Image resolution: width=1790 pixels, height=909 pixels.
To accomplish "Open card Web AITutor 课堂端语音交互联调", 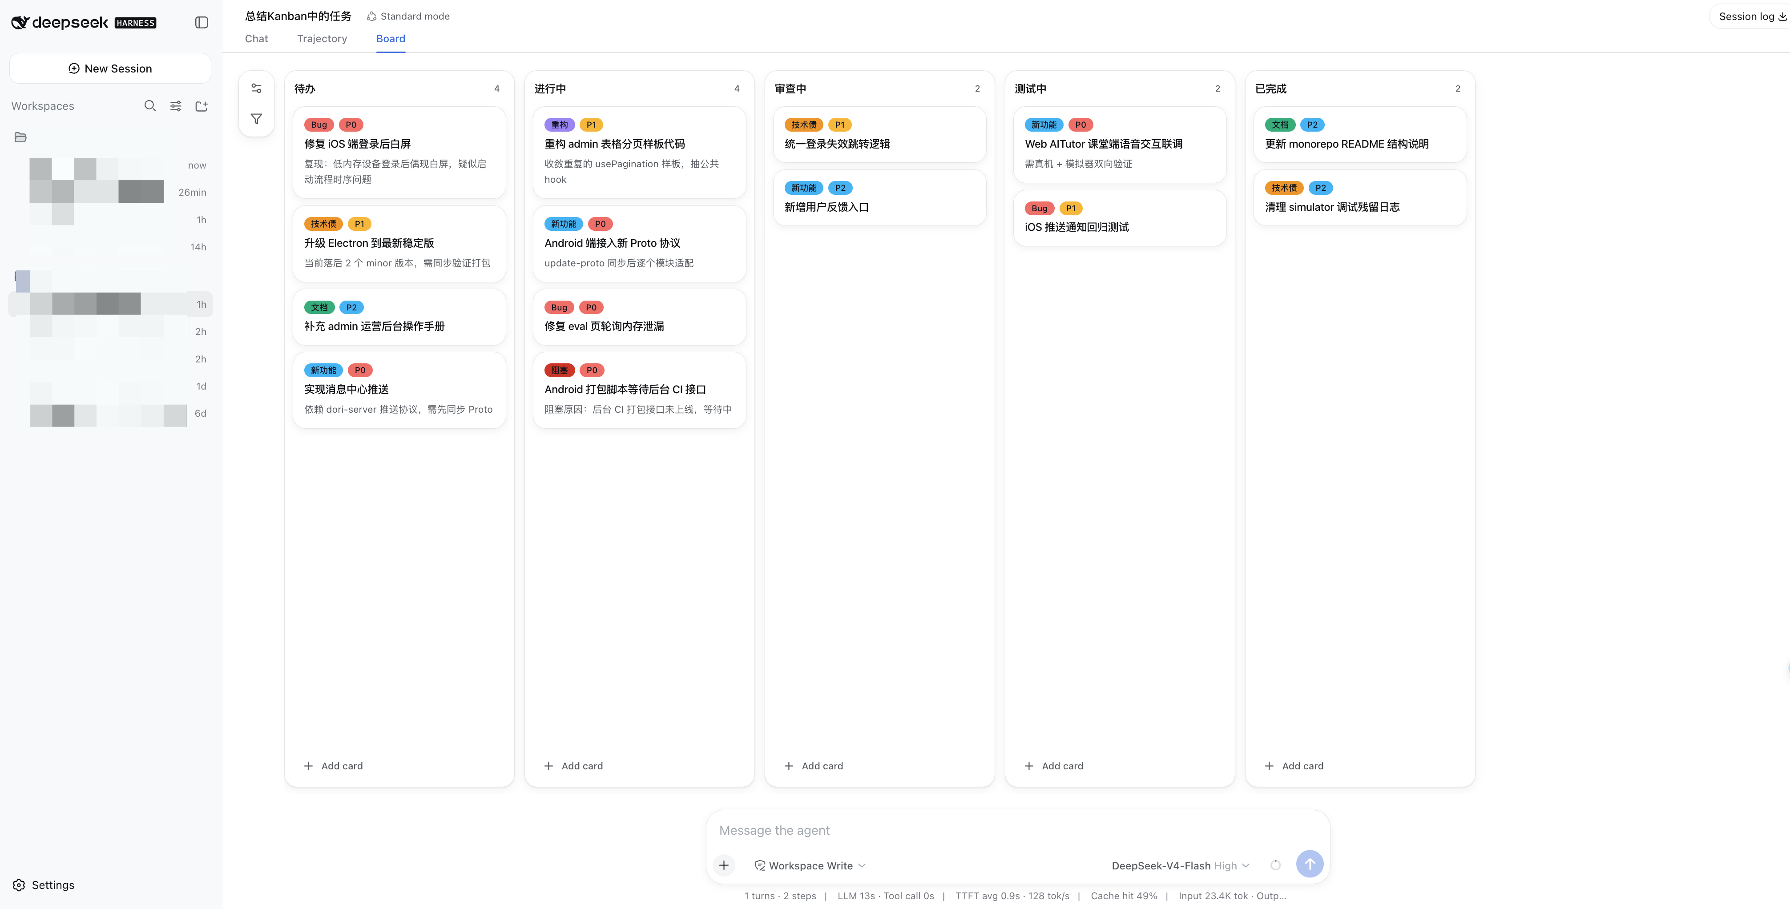I will point(1120,145).
